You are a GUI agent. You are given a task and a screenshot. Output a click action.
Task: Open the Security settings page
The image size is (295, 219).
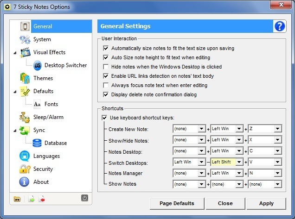pos(43,169)
